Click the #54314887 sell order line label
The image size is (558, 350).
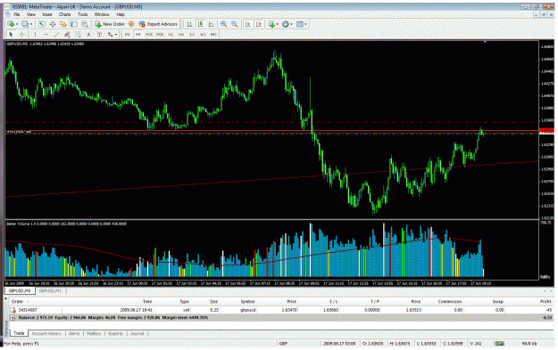[19, 132]
